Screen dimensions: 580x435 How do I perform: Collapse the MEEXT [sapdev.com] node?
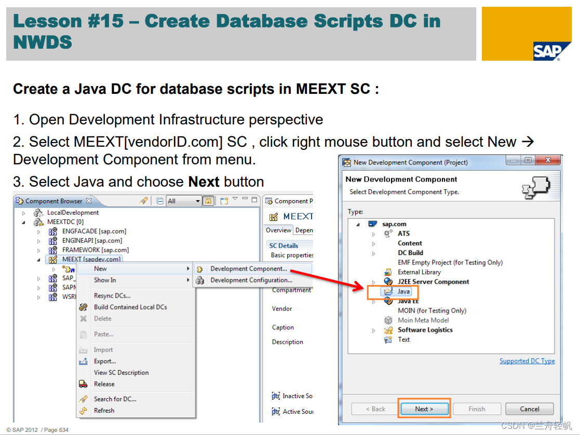[x=38, y=260]
